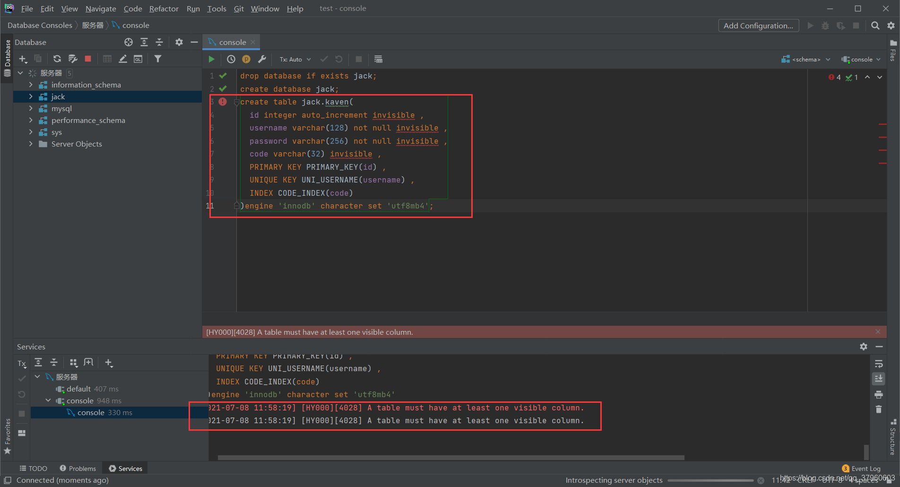The image size is (900, 487).
Task: Expand the jack schema node
Action: pyautogui.click(x=31, y=96)
